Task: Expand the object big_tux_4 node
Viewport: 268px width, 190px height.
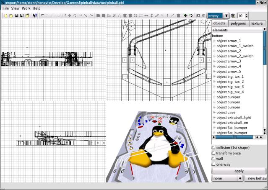Action: point(214,92)
